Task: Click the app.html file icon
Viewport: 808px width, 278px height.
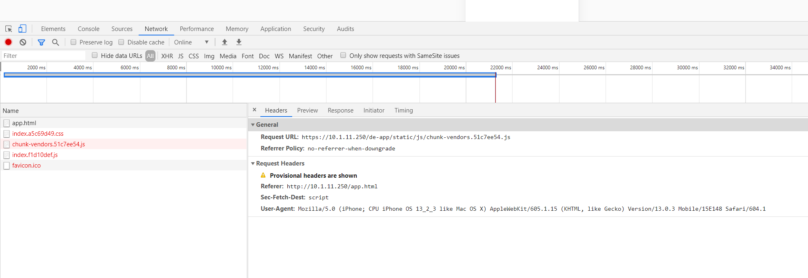Action: point(7,123)
